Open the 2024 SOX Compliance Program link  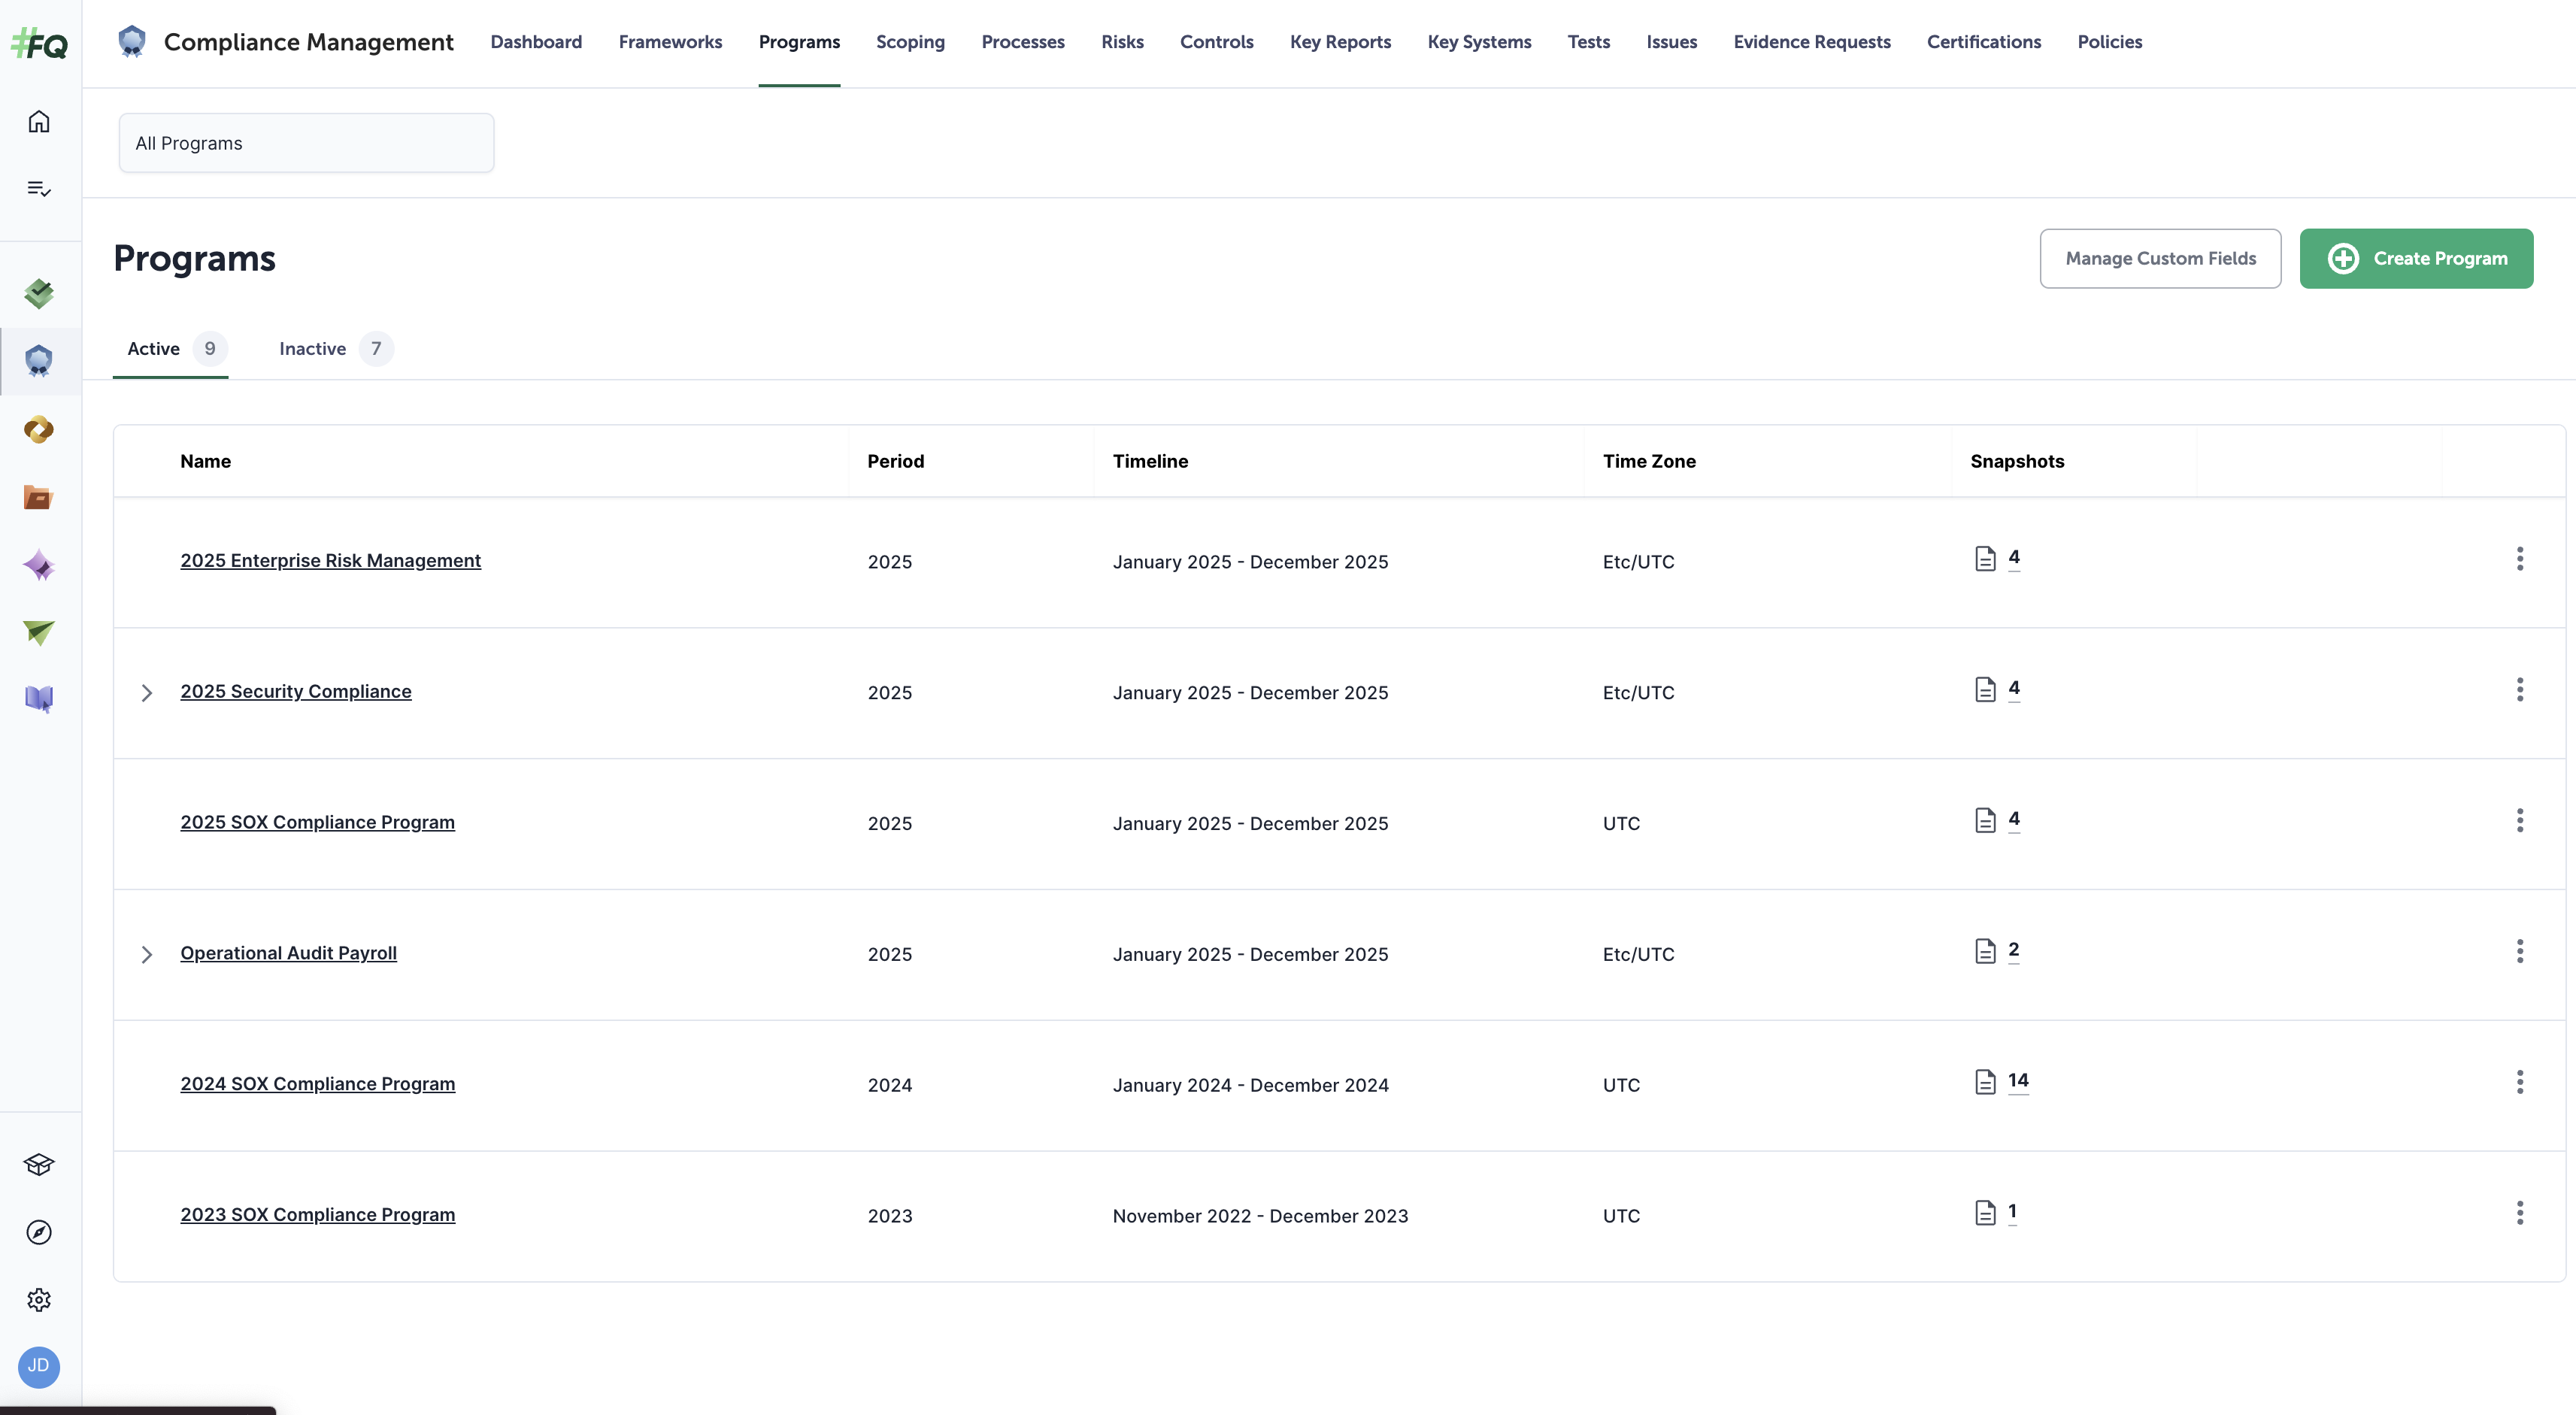(317, 1084)
